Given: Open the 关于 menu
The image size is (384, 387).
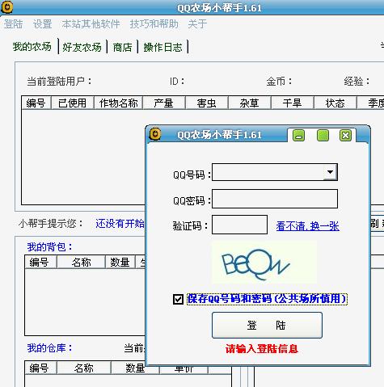Looking at the screenshot, I should pyautogui.click(x=197, y=24).
